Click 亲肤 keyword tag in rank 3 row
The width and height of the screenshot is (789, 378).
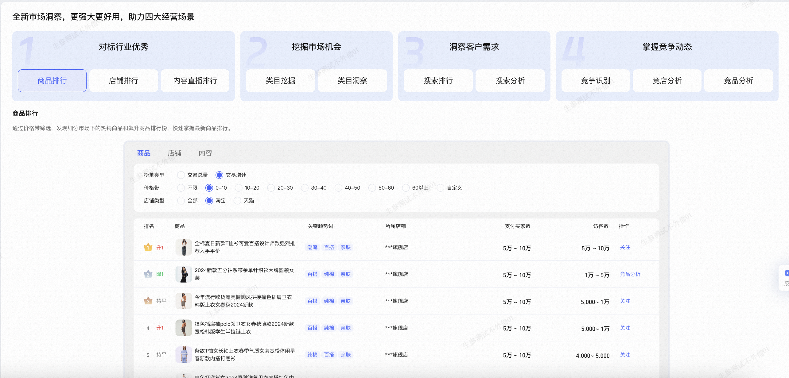point(346,301)
